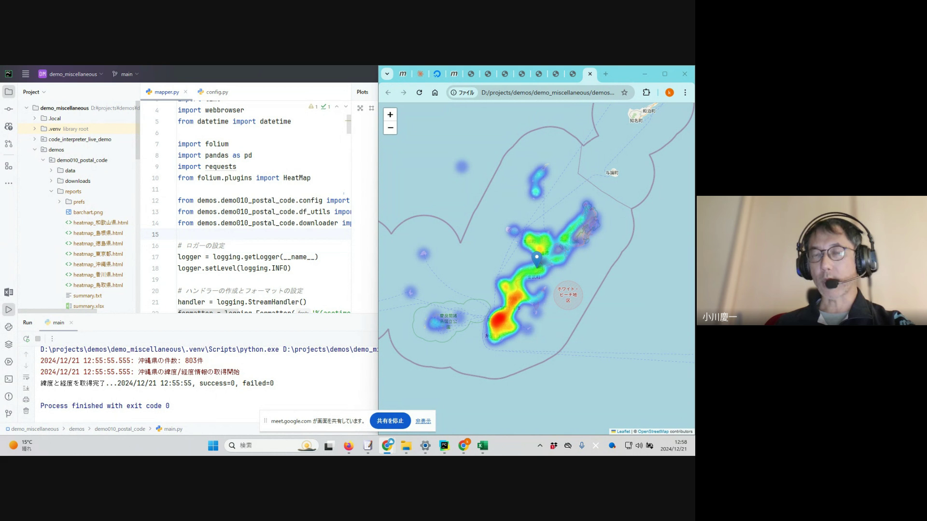This screenshot has height=521, width=927.
Task: Click the 共有を停止 stop sharing button
Action: click(390, 421)
